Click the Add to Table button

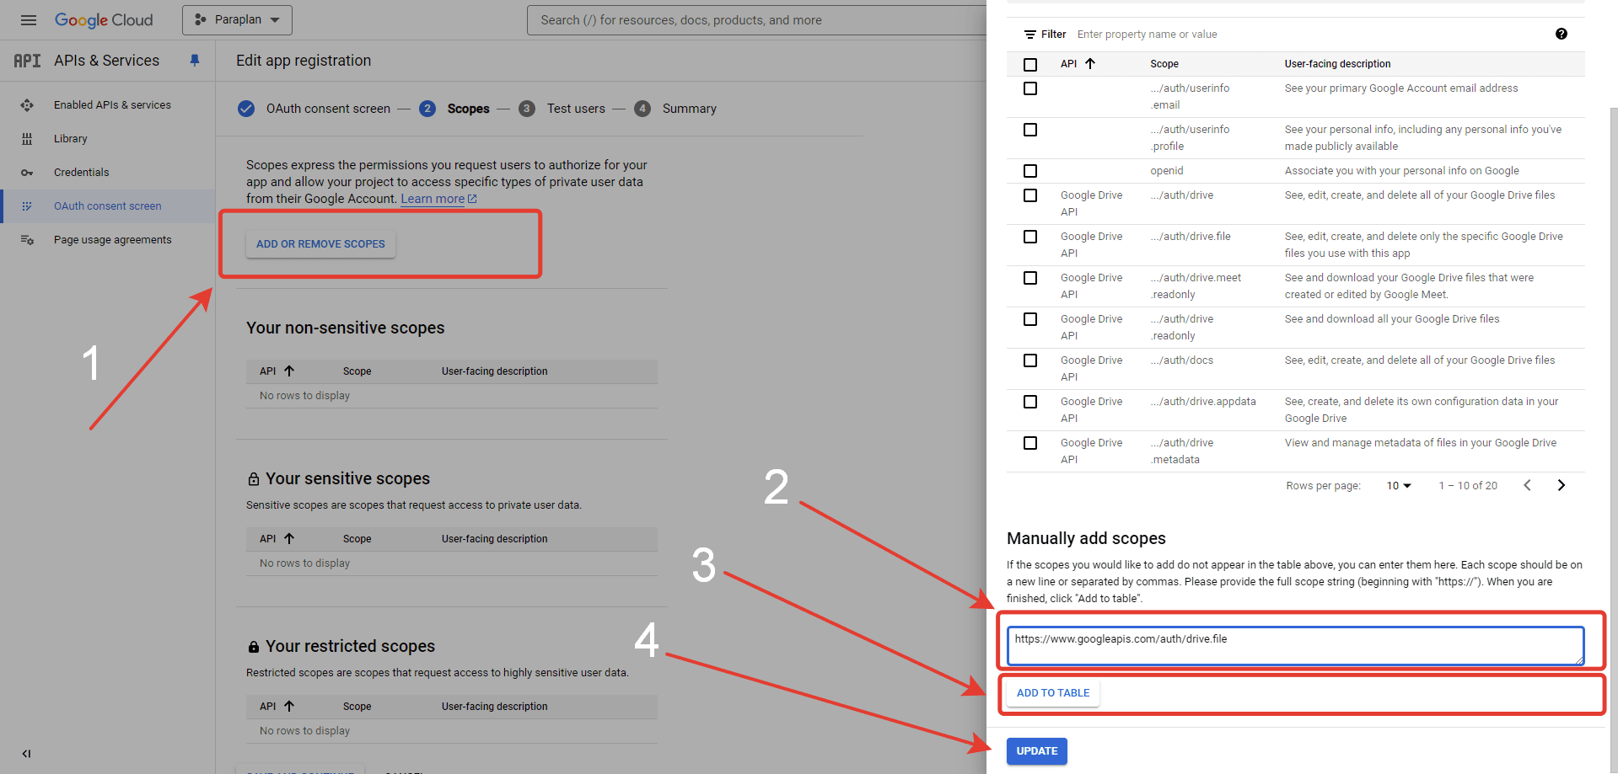1052,693
